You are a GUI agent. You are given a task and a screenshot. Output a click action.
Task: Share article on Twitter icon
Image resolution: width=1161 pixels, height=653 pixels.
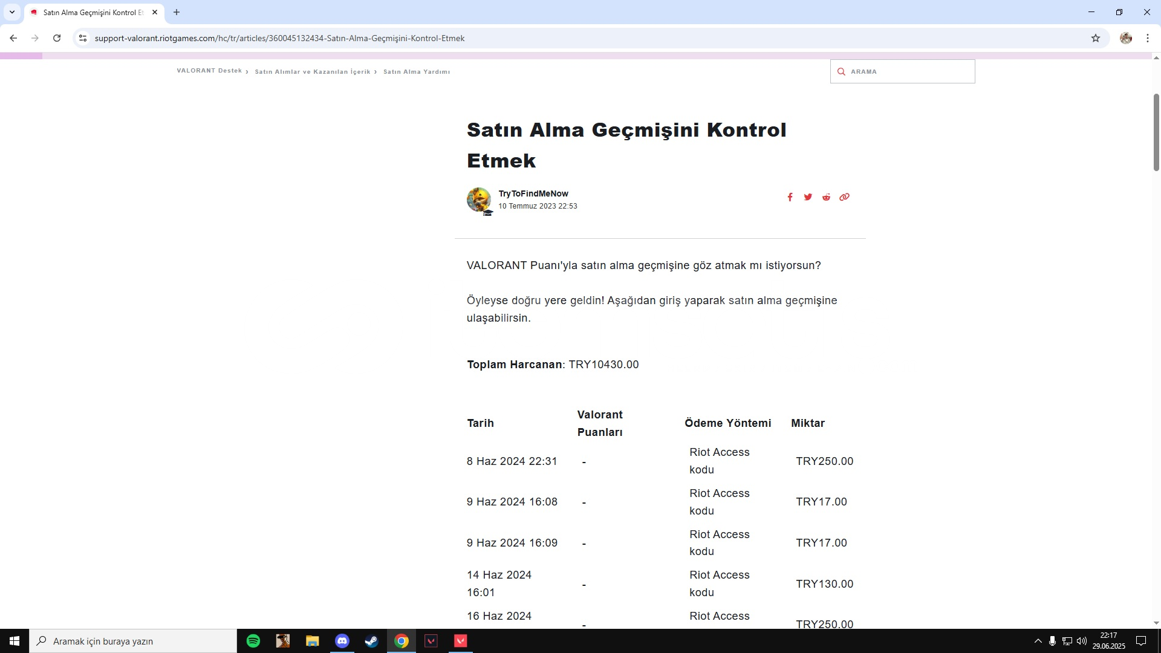coord(808,197)
